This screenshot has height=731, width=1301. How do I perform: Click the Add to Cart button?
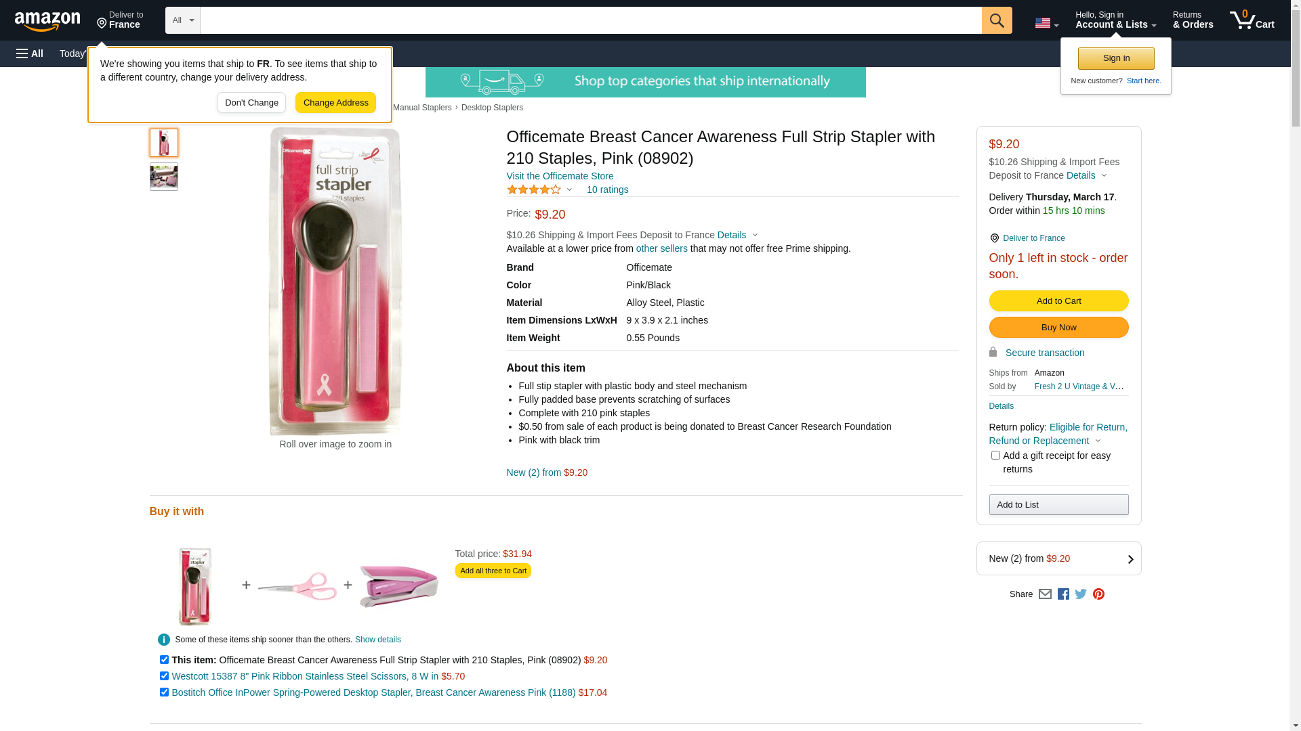pyautogui.click(x=1058, y=301)
